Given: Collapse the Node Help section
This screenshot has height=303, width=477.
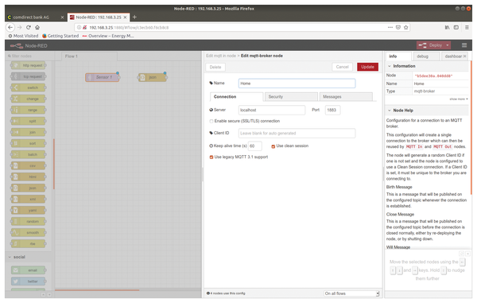Looking at the screenshot, I should click(x=389, y=111).
